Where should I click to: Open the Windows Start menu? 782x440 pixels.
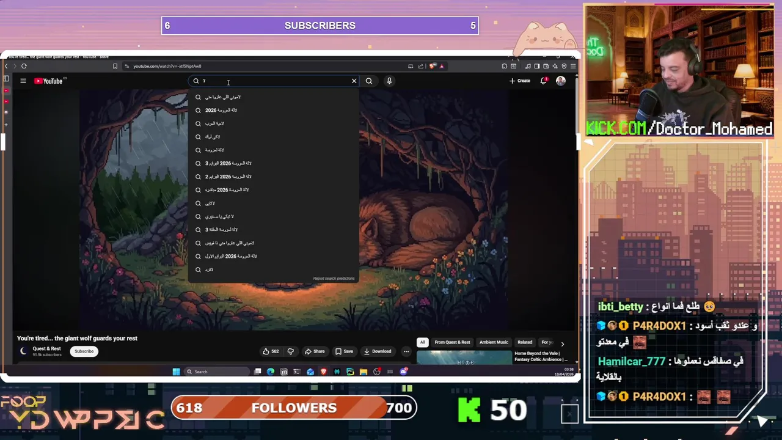click(176, 372)
